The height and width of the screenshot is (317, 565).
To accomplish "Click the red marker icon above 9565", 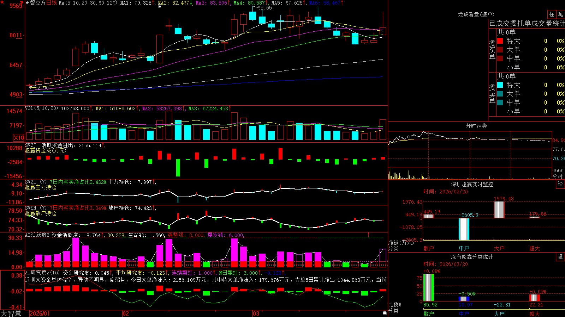I will coord(21,2).
